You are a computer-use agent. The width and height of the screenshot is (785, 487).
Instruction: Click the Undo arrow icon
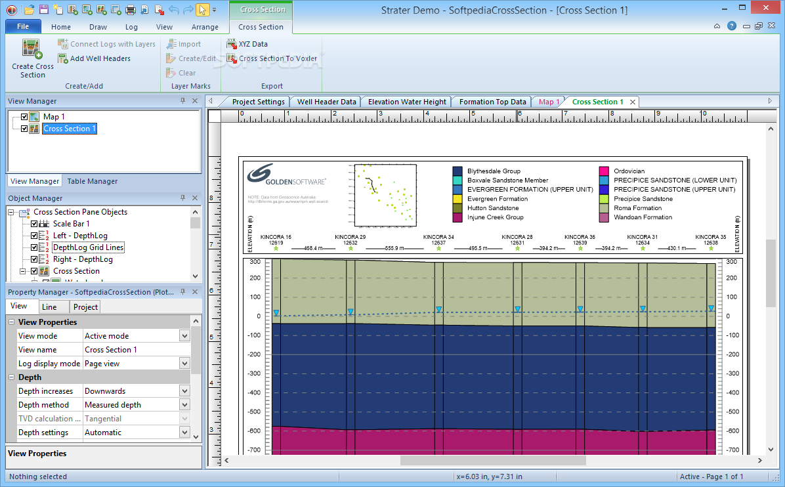pyautogui.click(x=174, y=9)
